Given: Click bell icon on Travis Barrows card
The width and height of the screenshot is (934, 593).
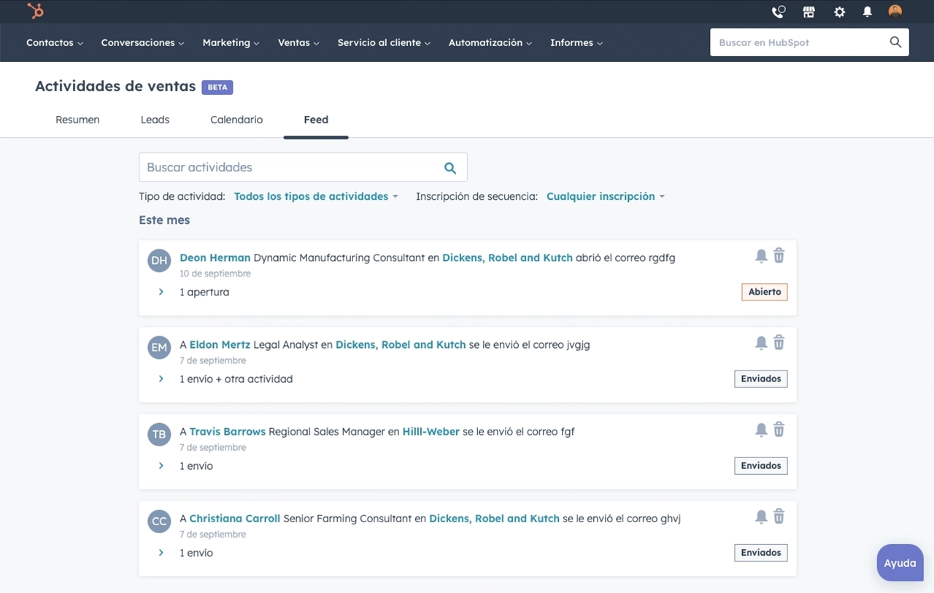Looking at the screenshot, I should pos(761,430).
